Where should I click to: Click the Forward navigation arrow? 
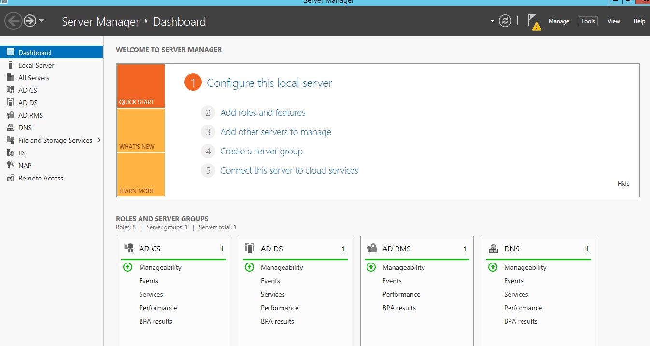pyautogui.click(x=30, y=21)
